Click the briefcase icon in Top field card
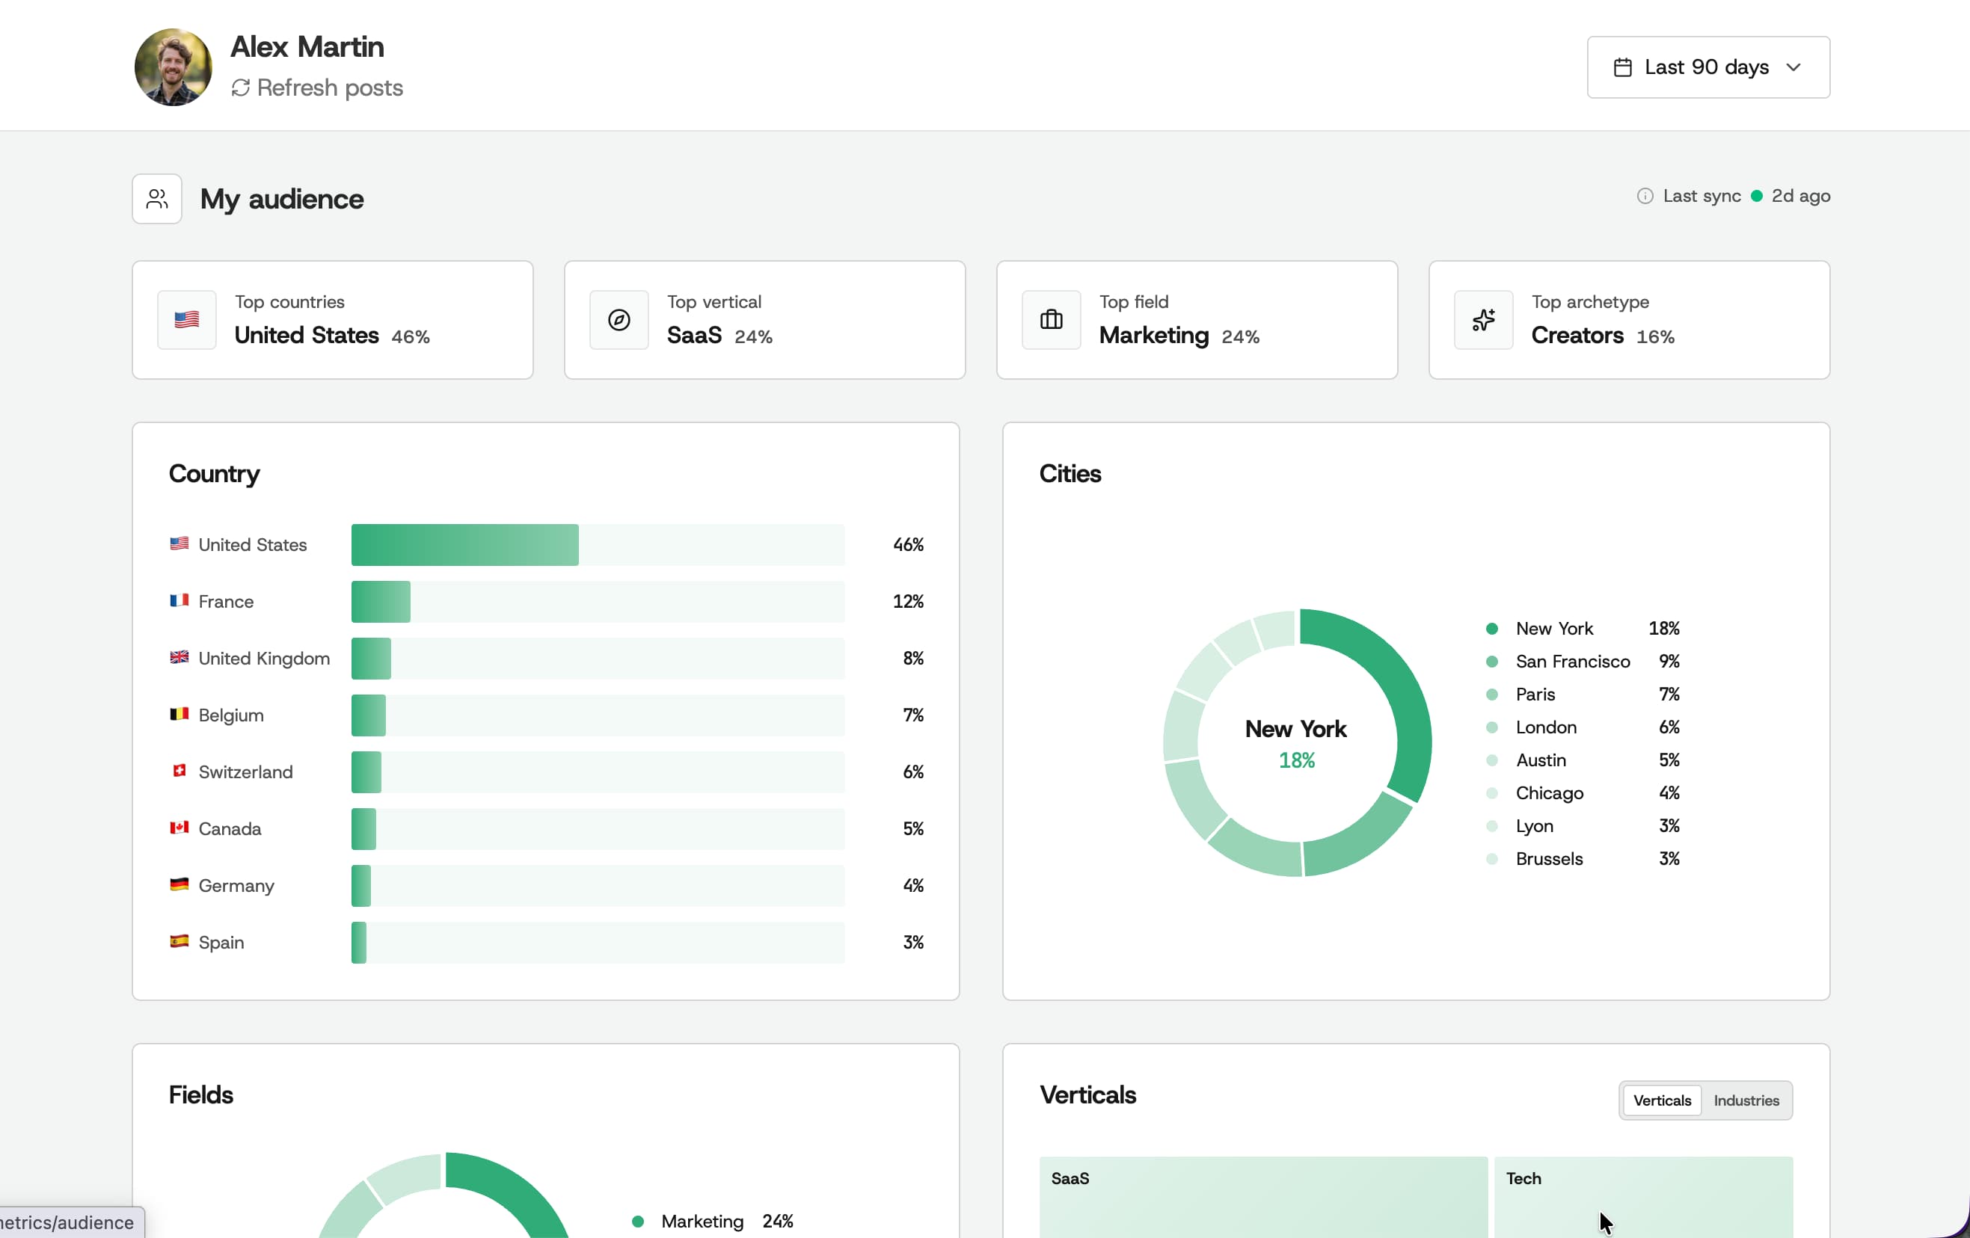The width and height of the screenshot is (1970, 1238). pyautogui.click(x=1052, y=320)
